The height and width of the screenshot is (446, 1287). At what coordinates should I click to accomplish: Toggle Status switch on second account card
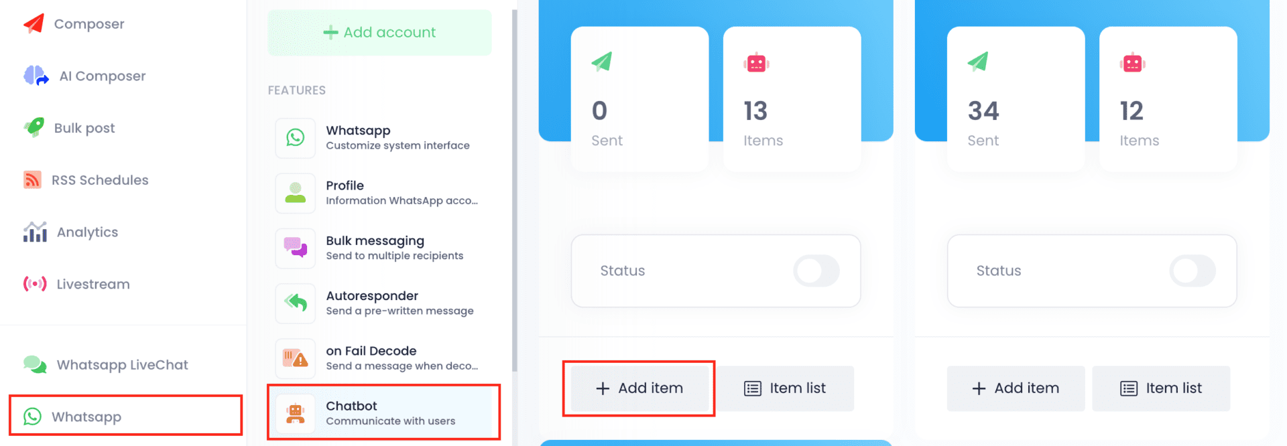pyautogui.click(x=1192, y=271)
